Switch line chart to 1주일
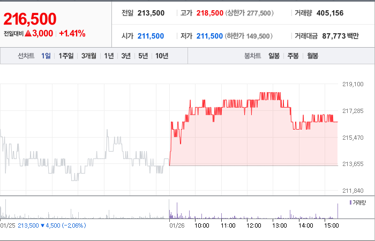The height and width of the screenshot is (241, 375). point(66,56)
